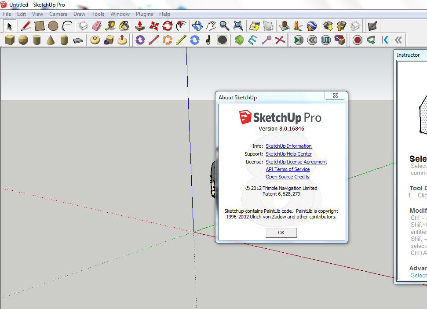Open the SketchUp Information link

click(x=288, y=146)
